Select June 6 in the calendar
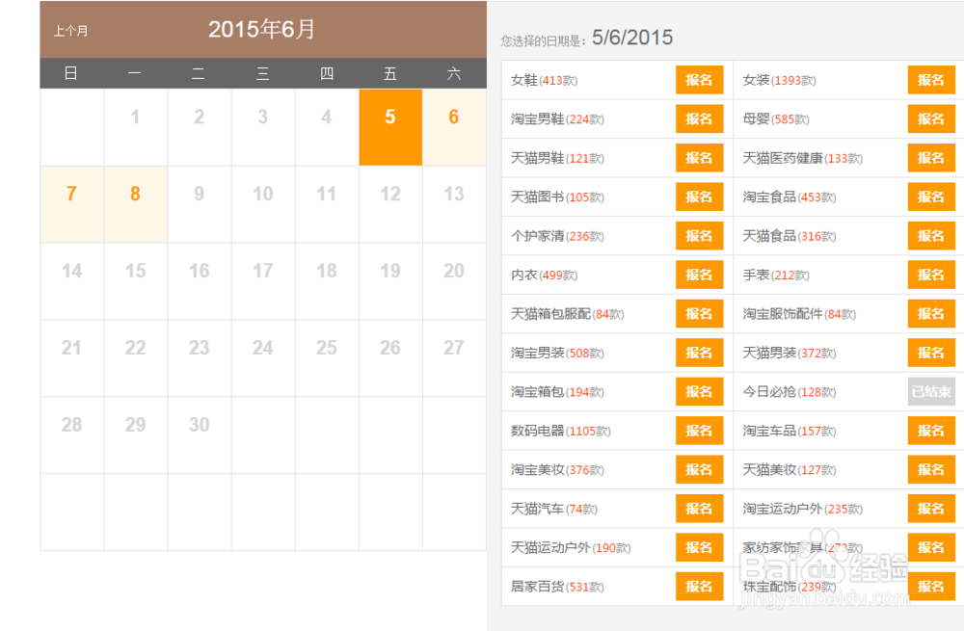This screenshot has height=631, width=964. click(x=454, y=127)
